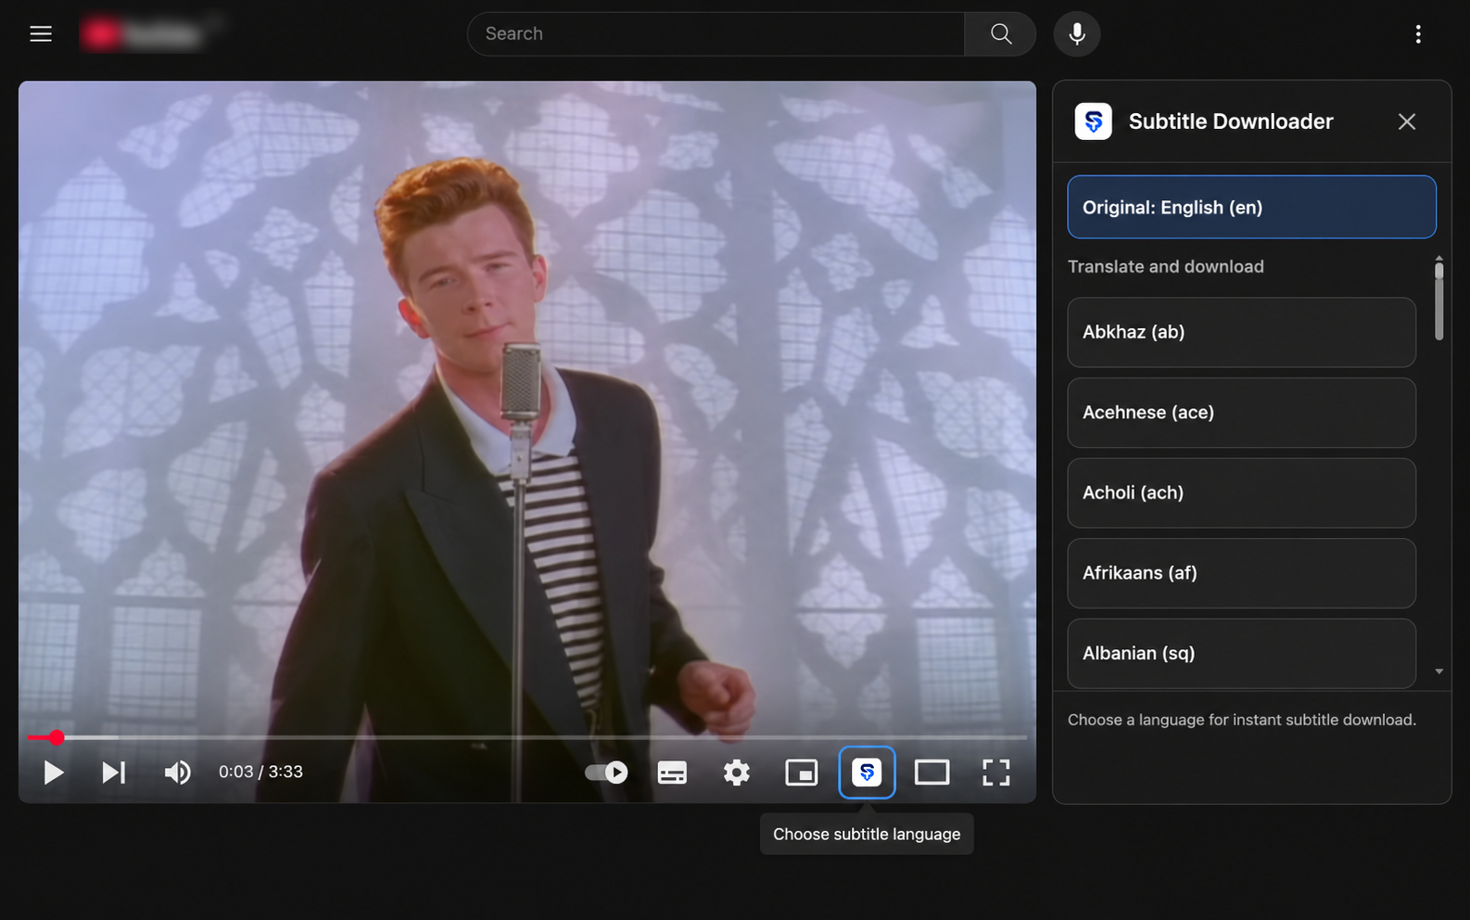Image resolution: width=1470 pixels, height=920 pixels.
Task: Click the scrollbar up arrow
Action: (x=1439, y=259)
